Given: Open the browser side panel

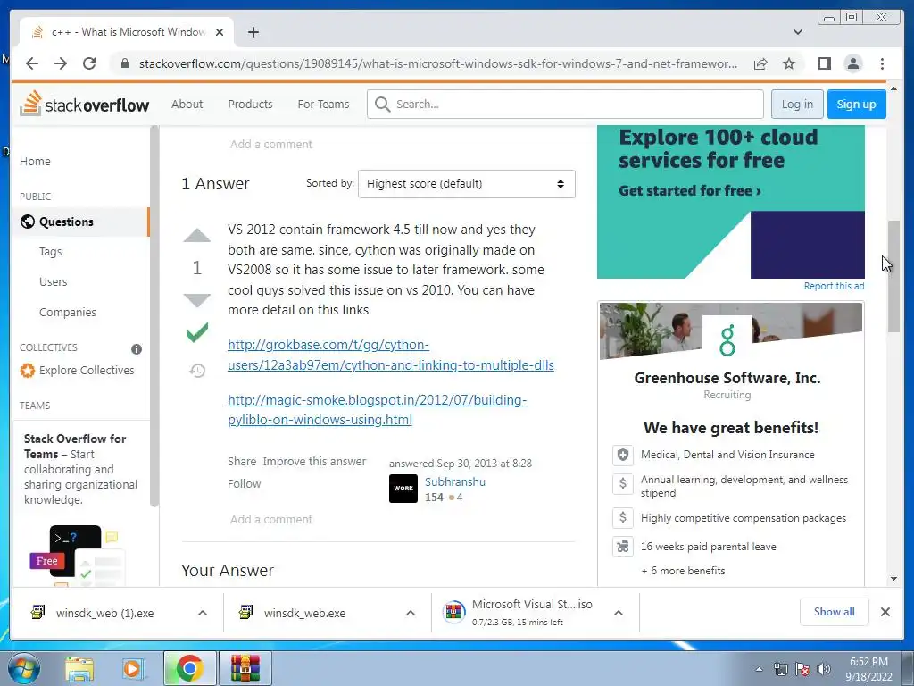Looking at the screenshot, I should coord(824,63).
